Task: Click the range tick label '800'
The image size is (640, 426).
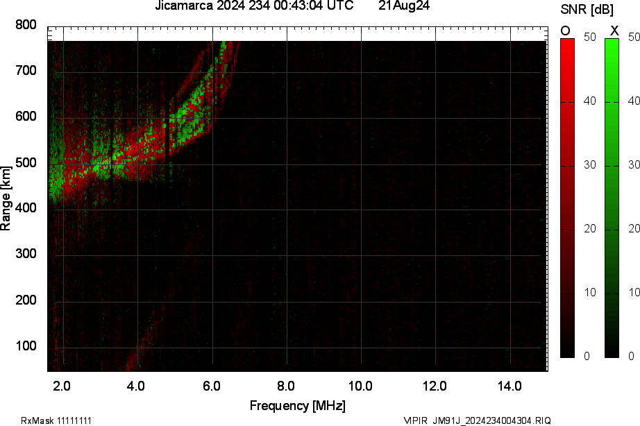Action: point(26,25)
